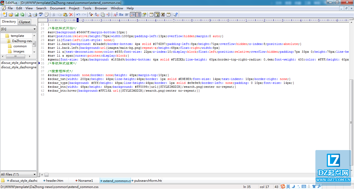The height and width of the screenshot is (189, 354).
Task: Click the Sogou wrench settings icon
Action: pyautogui.click(x=319, y=186)
